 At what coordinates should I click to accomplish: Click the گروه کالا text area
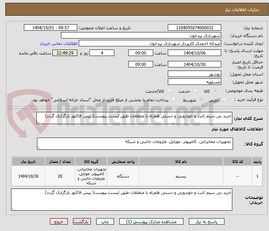point(135,144)
